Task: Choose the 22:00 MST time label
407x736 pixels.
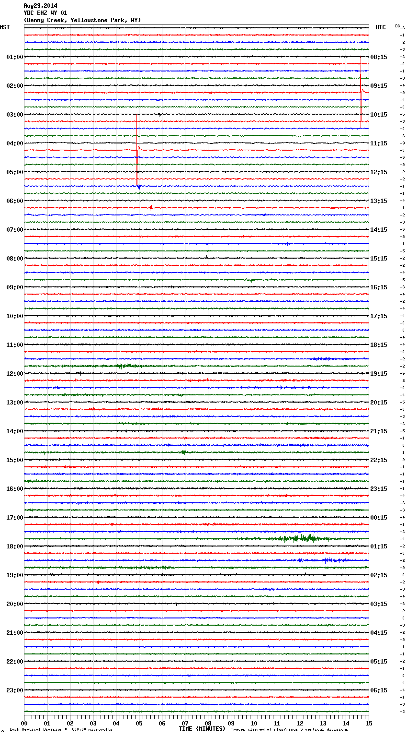Action: point(14,662)
